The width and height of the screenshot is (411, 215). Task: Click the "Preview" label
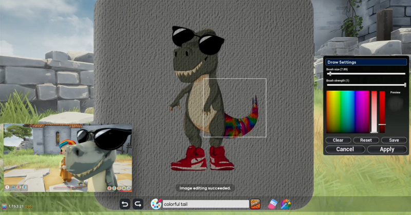[395, 92]
